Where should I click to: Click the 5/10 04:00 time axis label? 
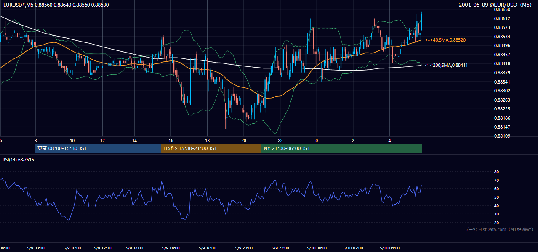click(389, 248)
